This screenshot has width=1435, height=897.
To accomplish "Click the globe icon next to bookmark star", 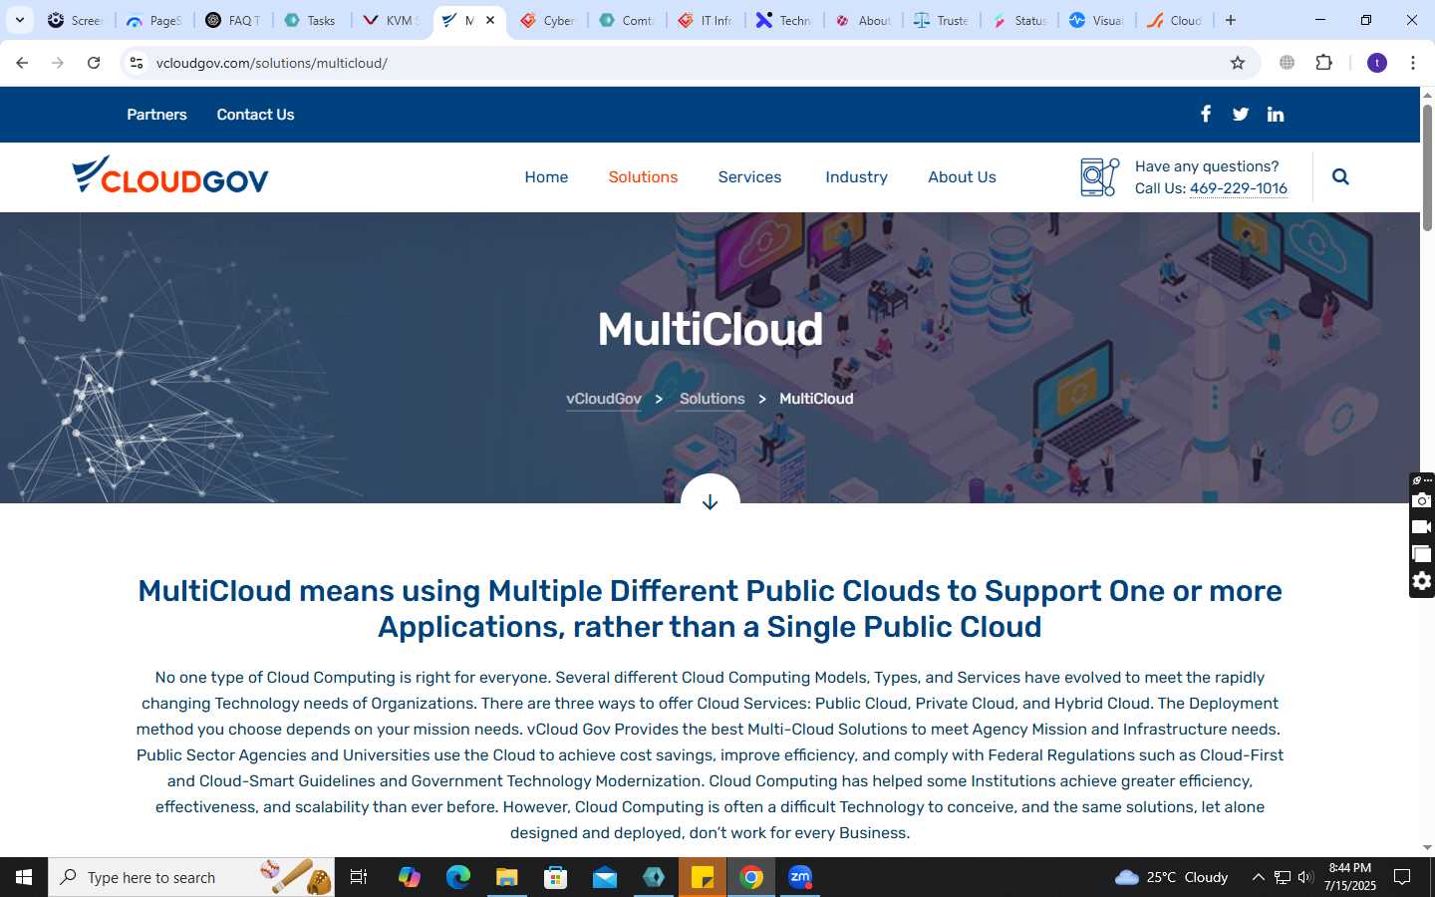I will point(1288,63).
